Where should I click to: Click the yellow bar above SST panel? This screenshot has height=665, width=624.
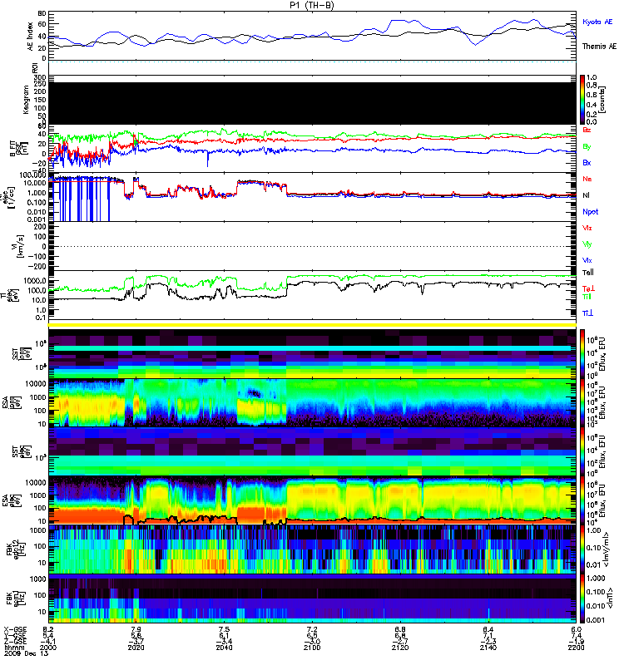(313, 325)
